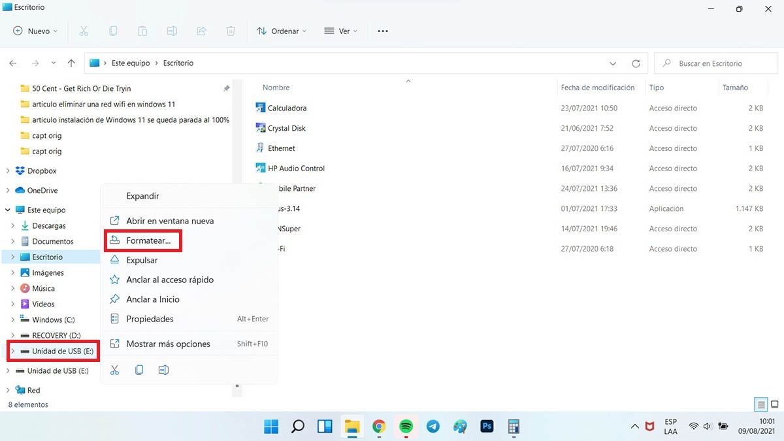Open the See more three-dots toolbar menu
The height and width of the screenshot is (441, 784).
coord(383,31)
